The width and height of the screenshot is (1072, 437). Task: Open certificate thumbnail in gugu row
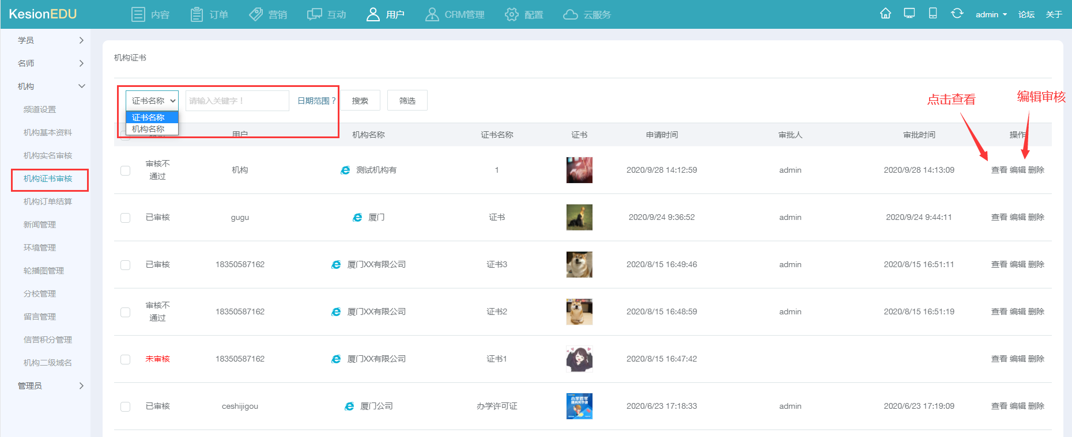pyautogui.click(x=579, y=217)
